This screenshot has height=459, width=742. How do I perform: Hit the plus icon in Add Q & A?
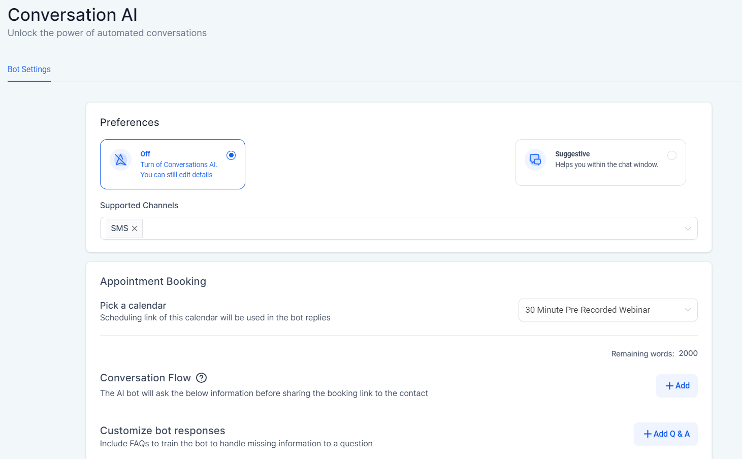(648, 434)
